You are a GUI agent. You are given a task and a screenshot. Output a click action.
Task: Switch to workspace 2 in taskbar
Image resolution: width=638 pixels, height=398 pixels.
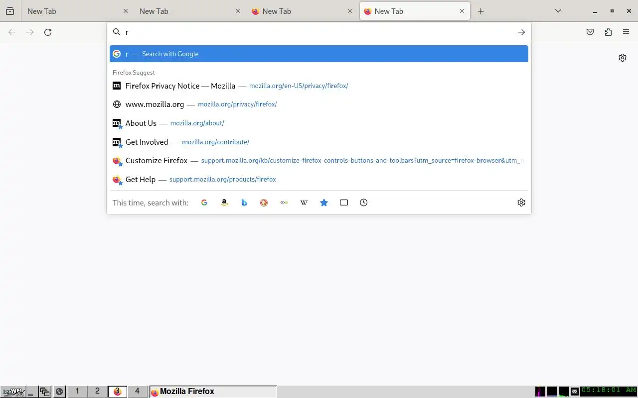point(97,392)
